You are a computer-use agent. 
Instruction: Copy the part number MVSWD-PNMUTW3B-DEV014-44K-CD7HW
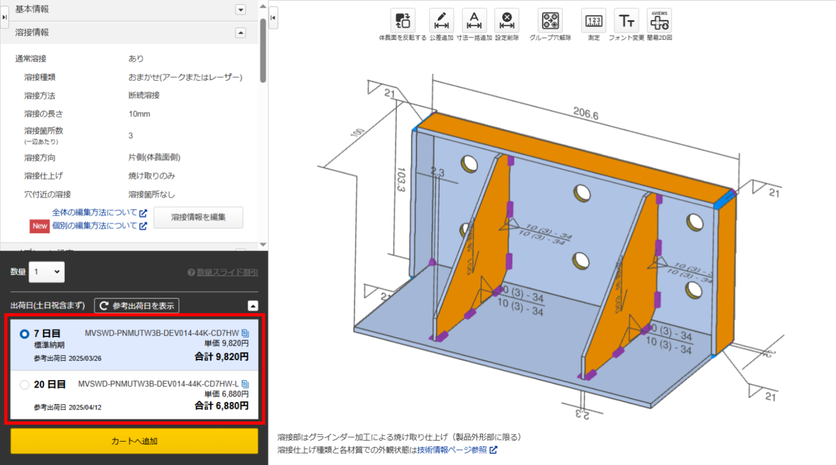click(245, 333)
